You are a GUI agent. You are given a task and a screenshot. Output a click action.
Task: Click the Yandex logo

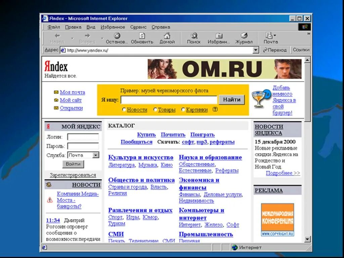[56, 66]
